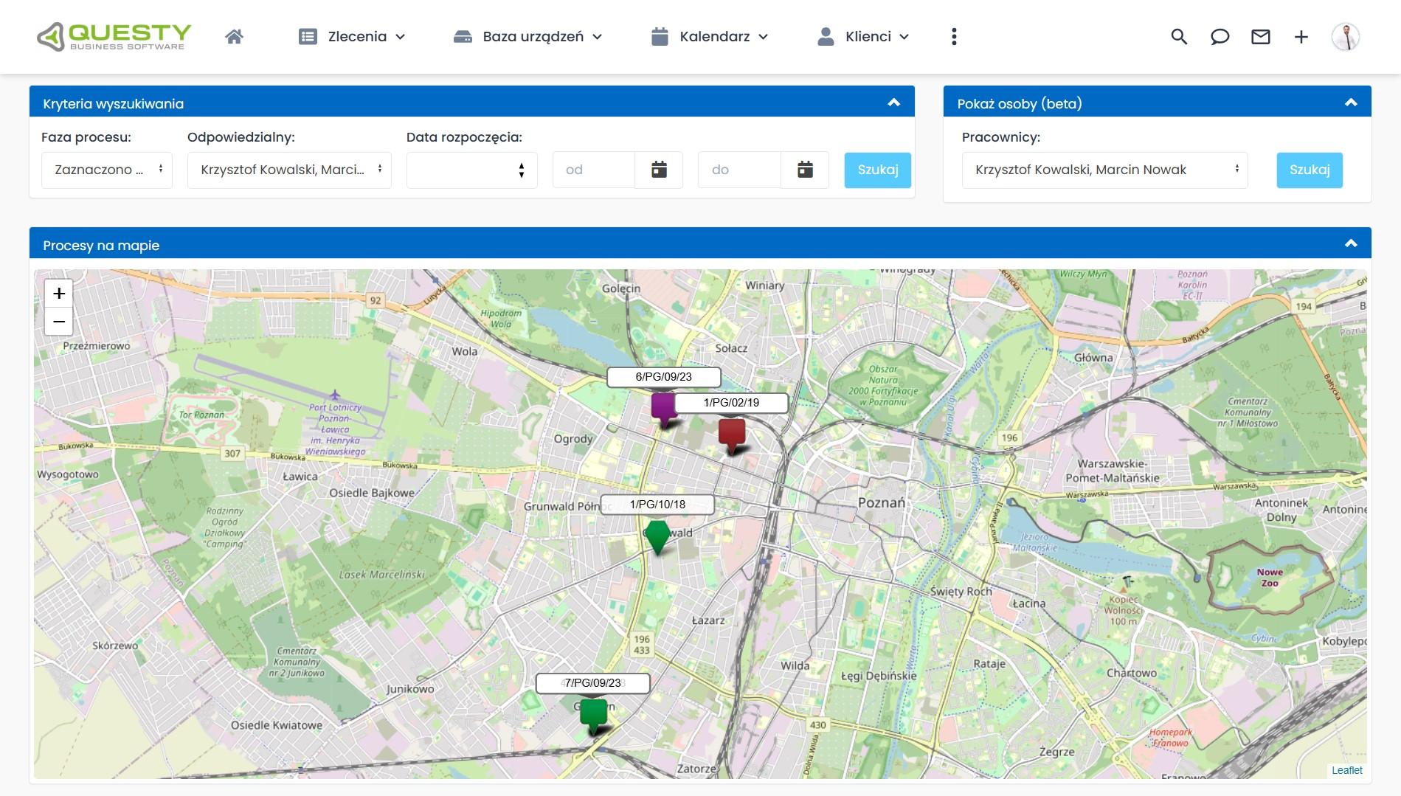This screenshot has height=796, width=1401.
Task: Zoom in the map with plus
Action: pos(59,294)
